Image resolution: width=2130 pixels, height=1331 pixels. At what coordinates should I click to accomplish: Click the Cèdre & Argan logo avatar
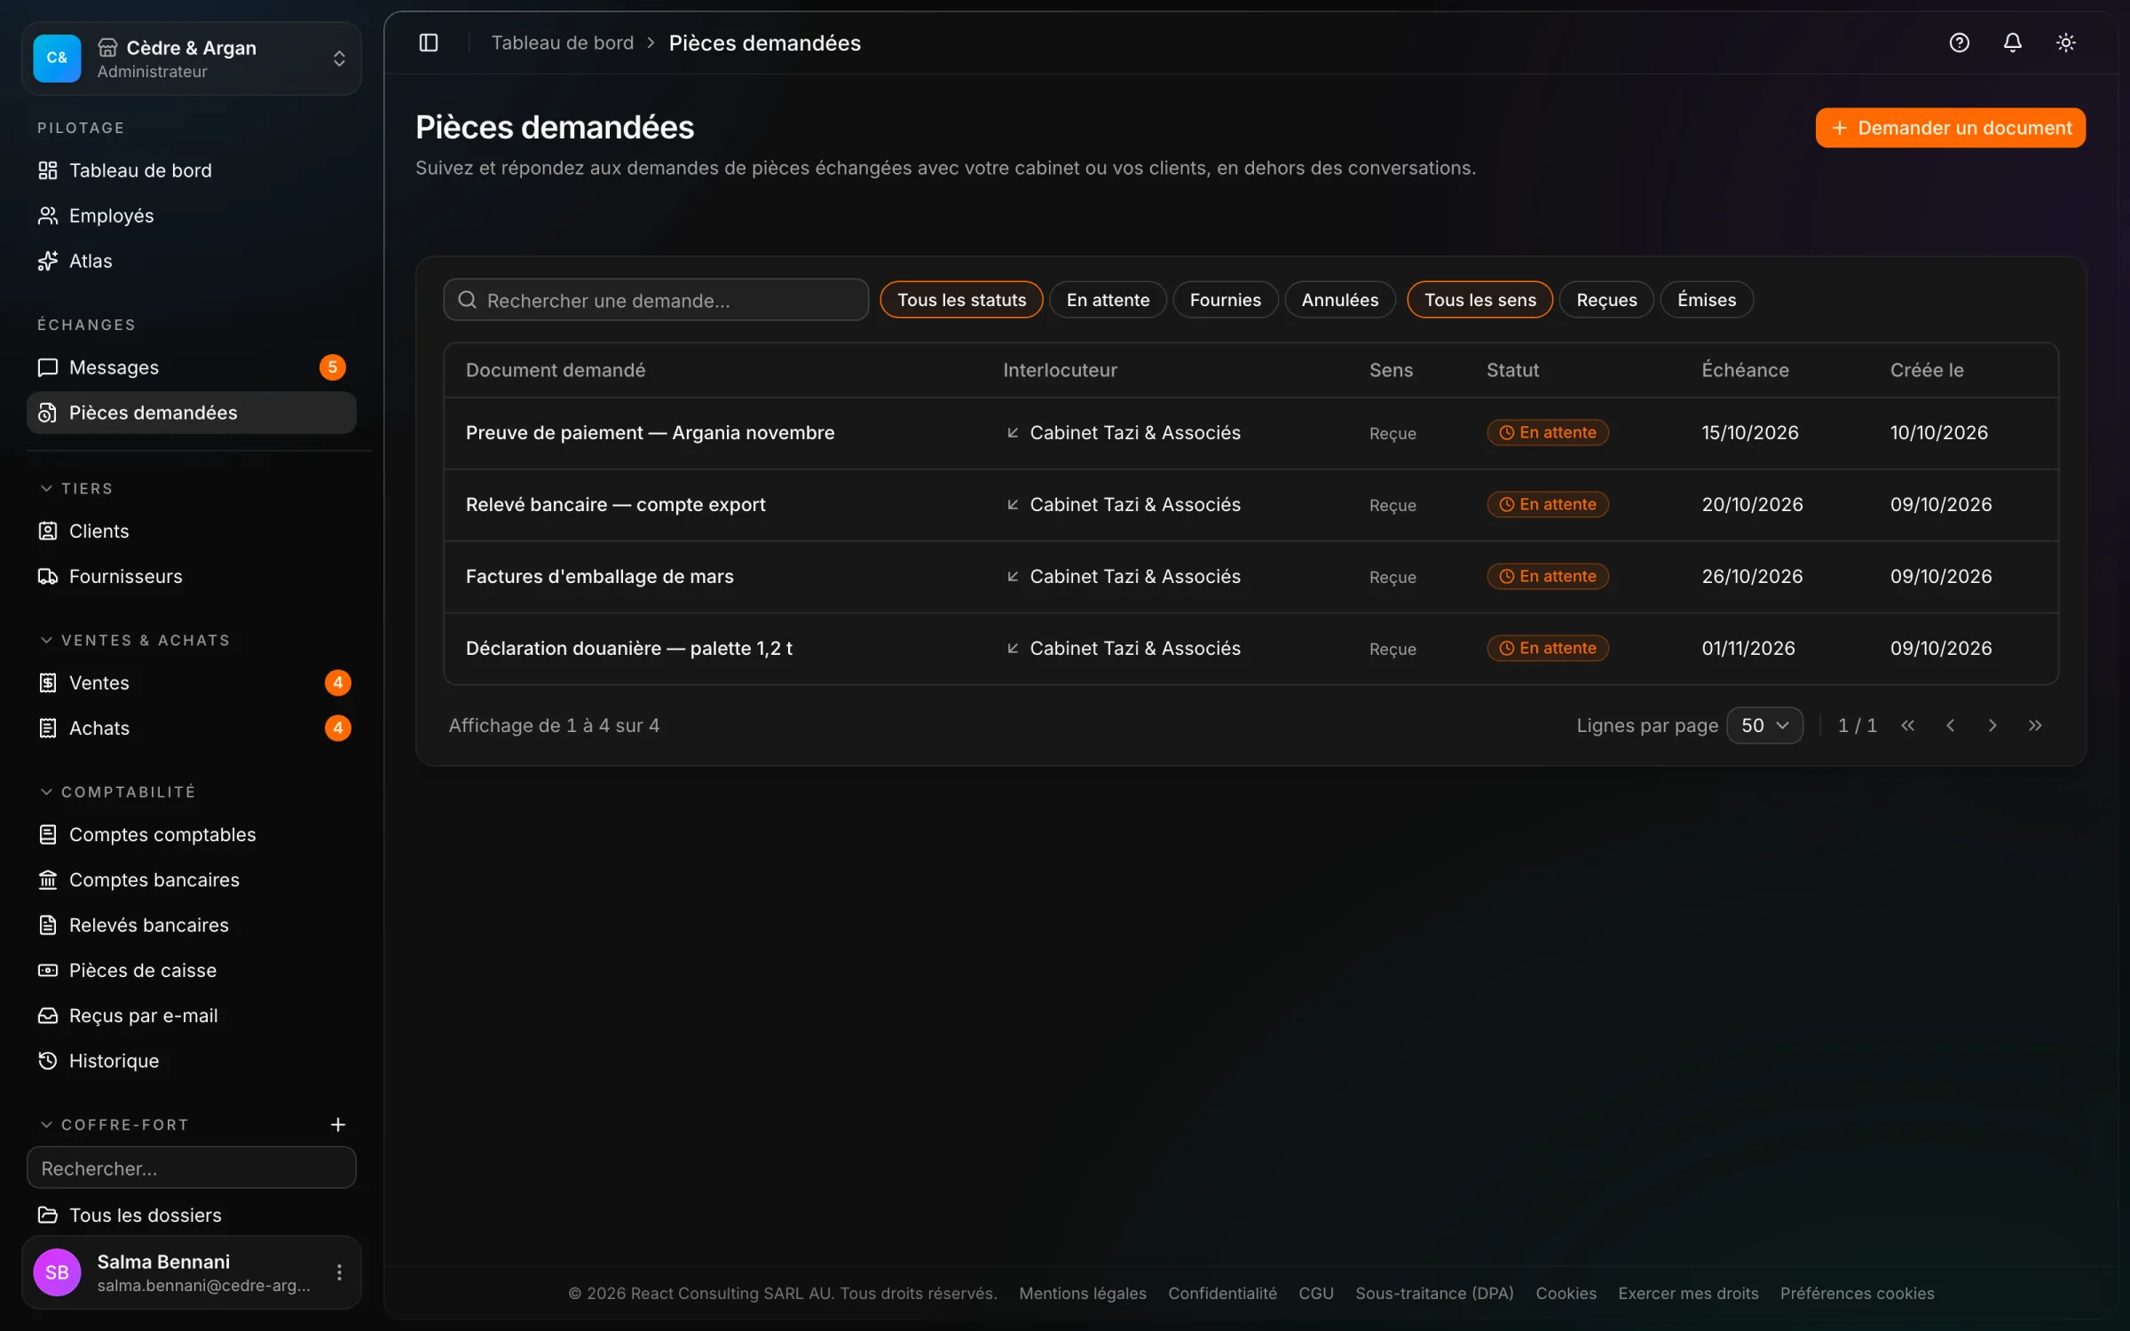point(57,58)
